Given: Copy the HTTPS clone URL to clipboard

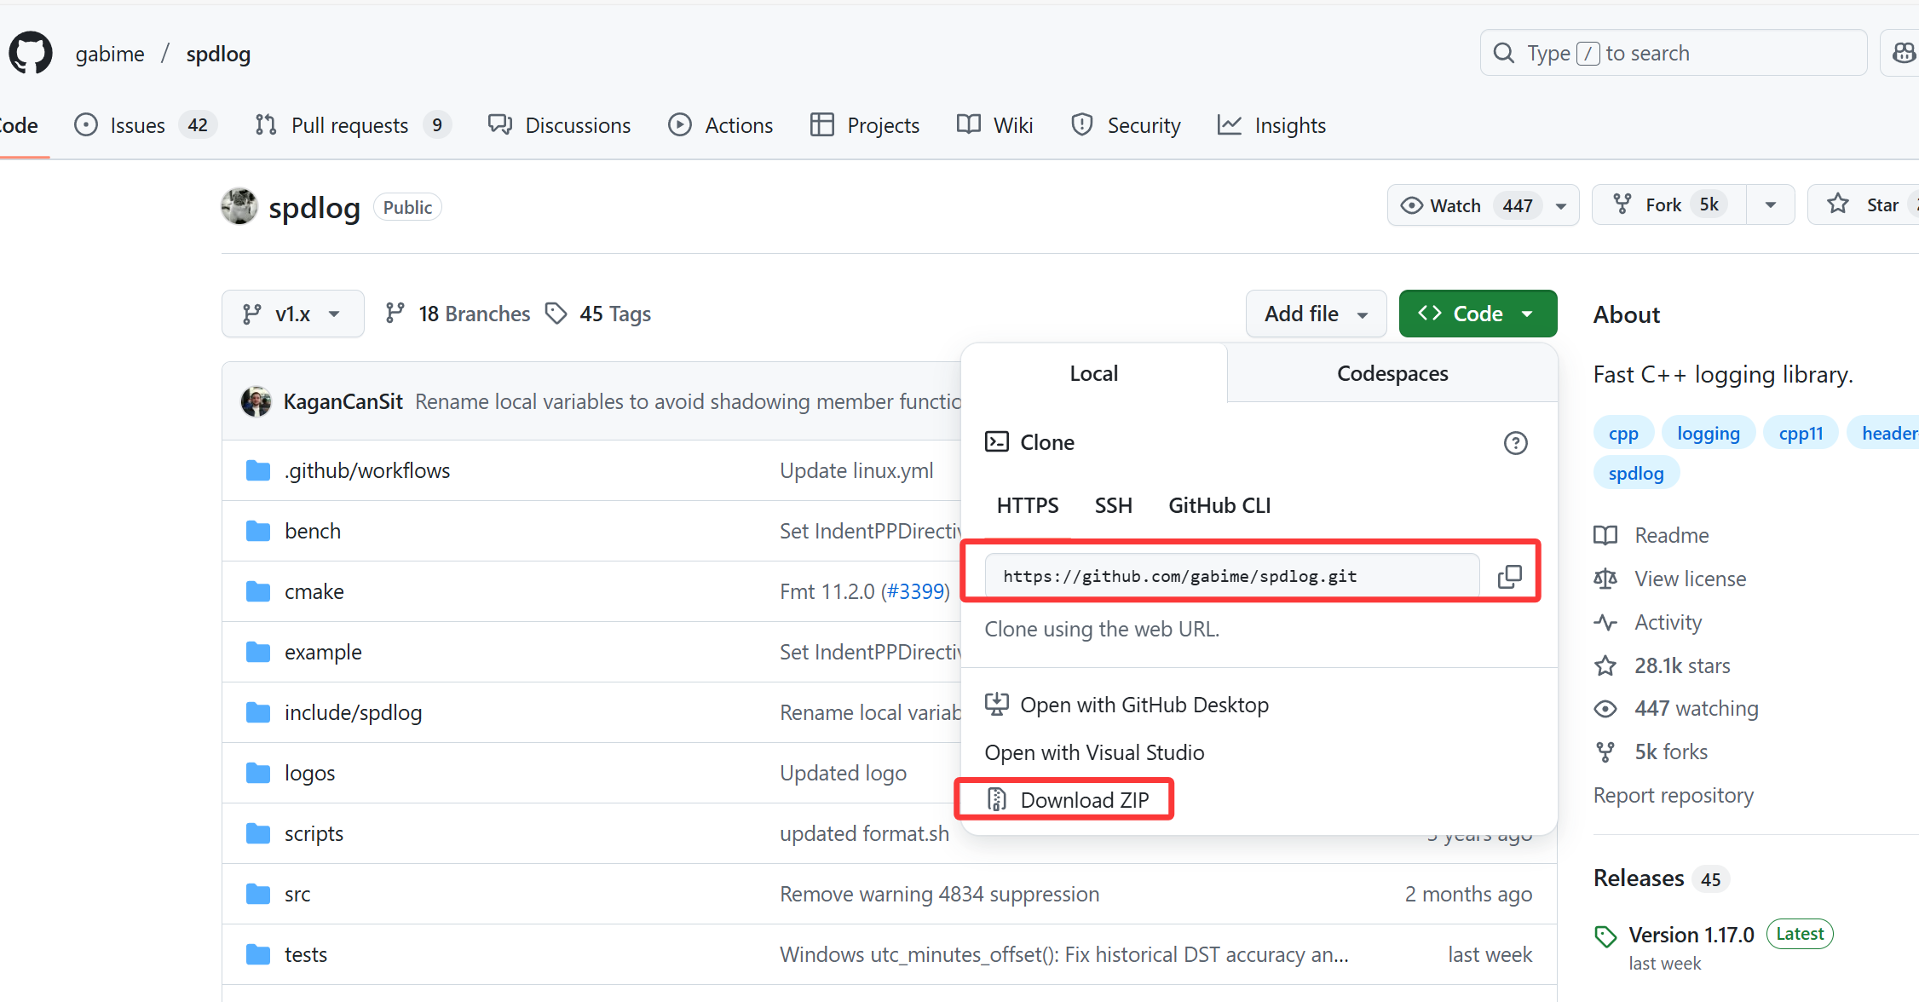Looking at the screenshot, I should (x=1509, y=577).
